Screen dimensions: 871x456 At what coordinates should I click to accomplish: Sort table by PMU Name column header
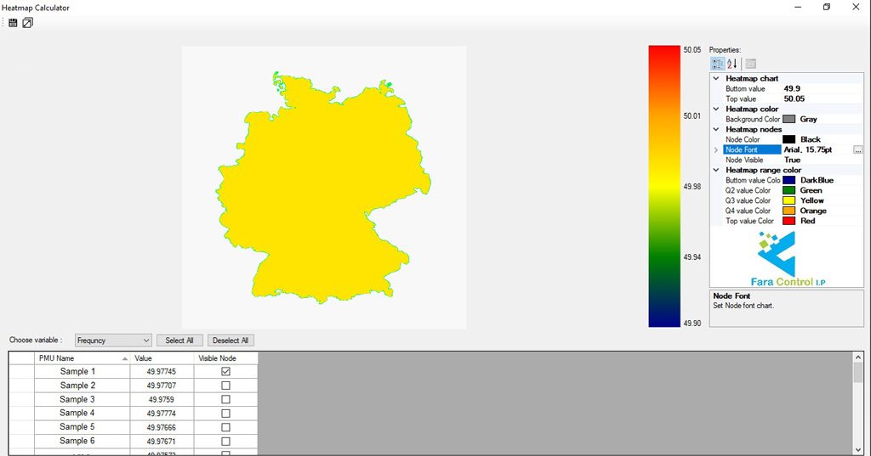82,358
